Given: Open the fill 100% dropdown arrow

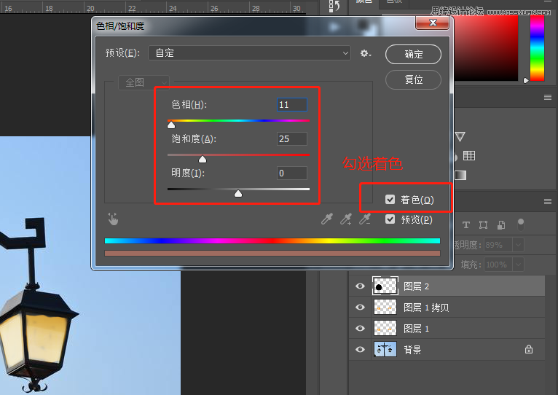Looking at the screenshot, I should pyautogui.click(x=518, y=265).
